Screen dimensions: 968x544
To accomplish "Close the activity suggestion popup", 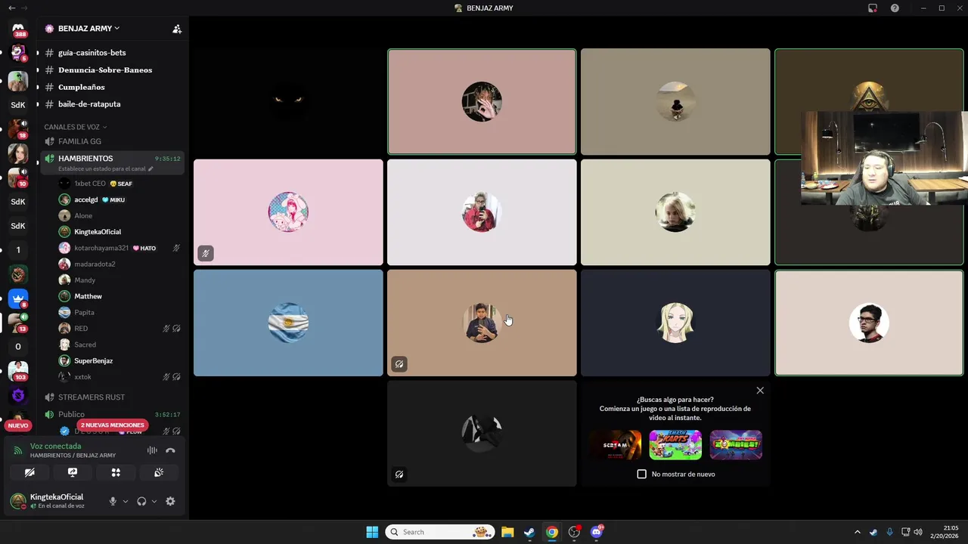I will coord(760,391).
